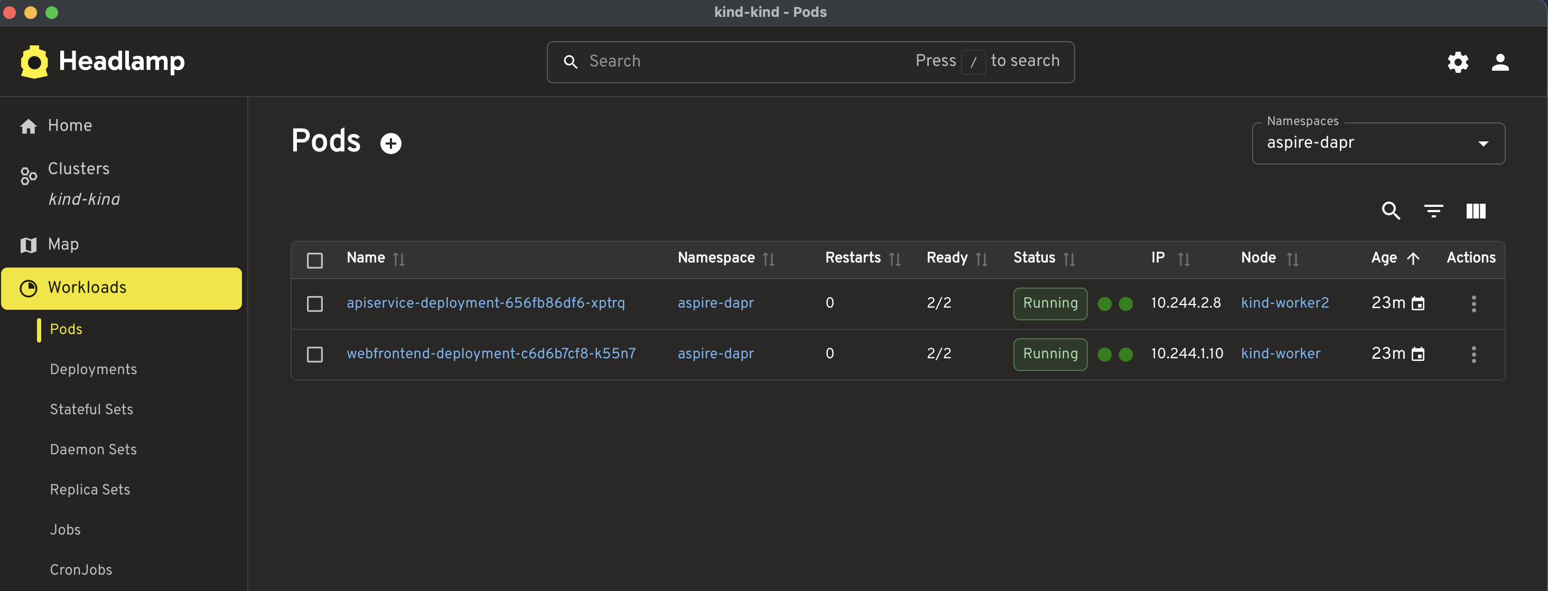Open the user account icon
Image resolution: width=1548 pixels, height=591 pixels.
coord(1499,62)
